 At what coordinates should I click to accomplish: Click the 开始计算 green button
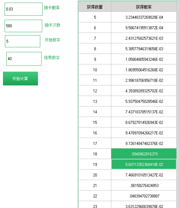pyautogui.click(x=21, y=79)
